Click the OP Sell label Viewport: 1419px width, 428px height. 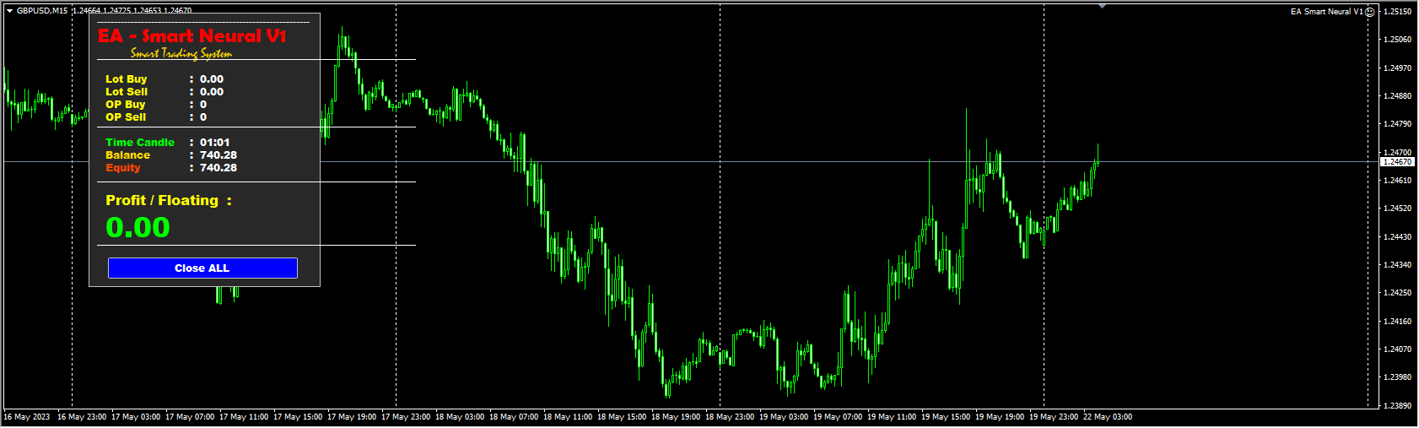(x=126, y=117)
